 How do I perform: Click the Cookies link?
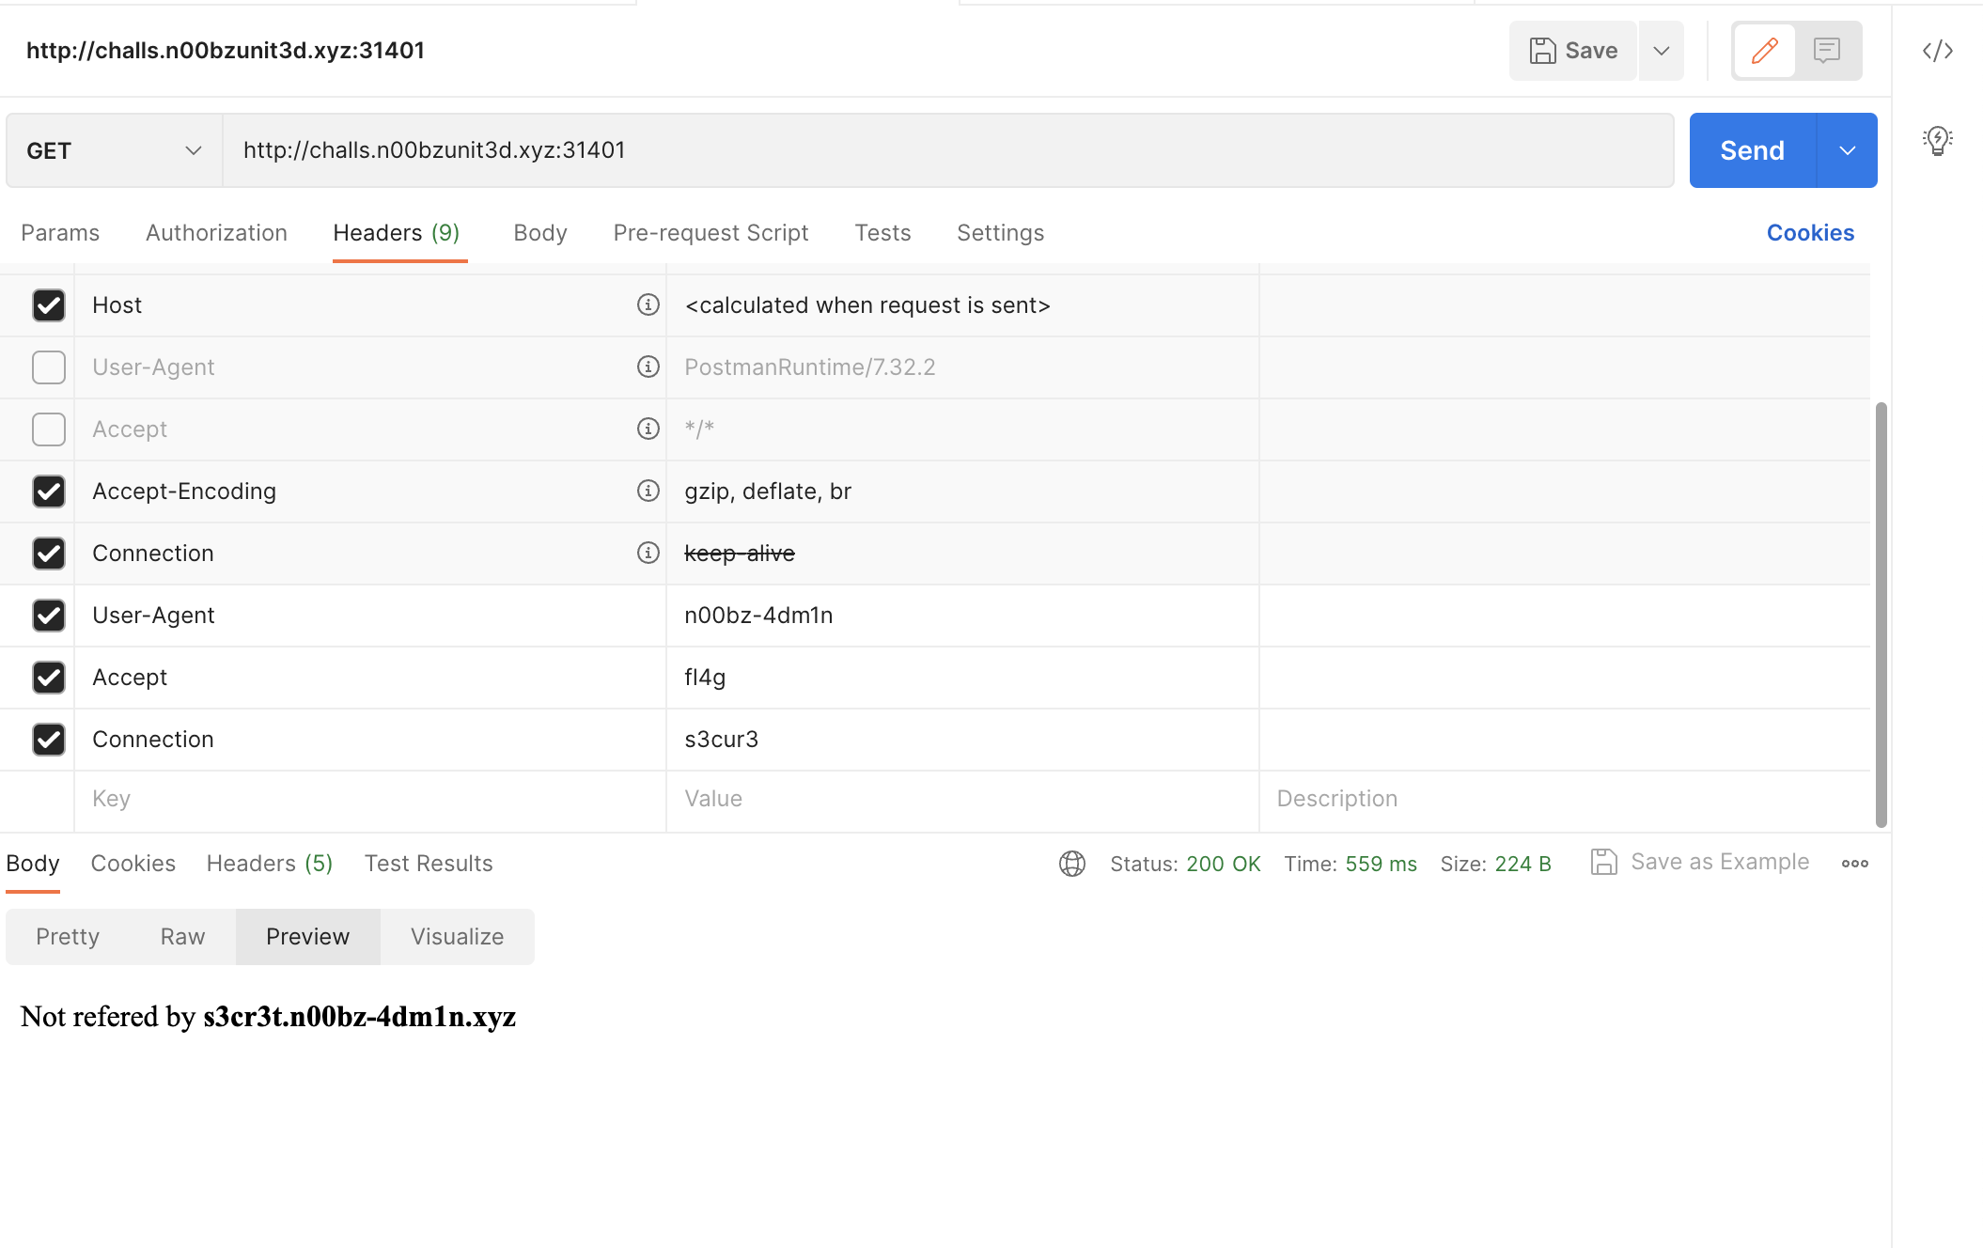(1810, 233)
